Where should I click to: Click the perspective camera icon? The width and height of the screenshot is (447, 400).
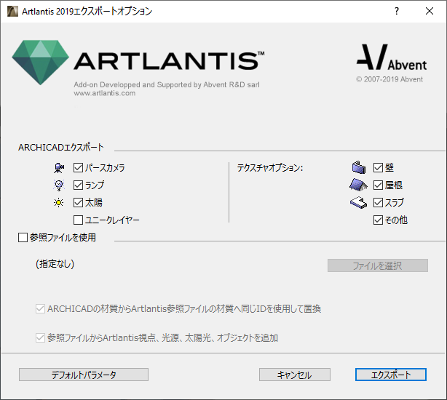[x=59, y=168]
